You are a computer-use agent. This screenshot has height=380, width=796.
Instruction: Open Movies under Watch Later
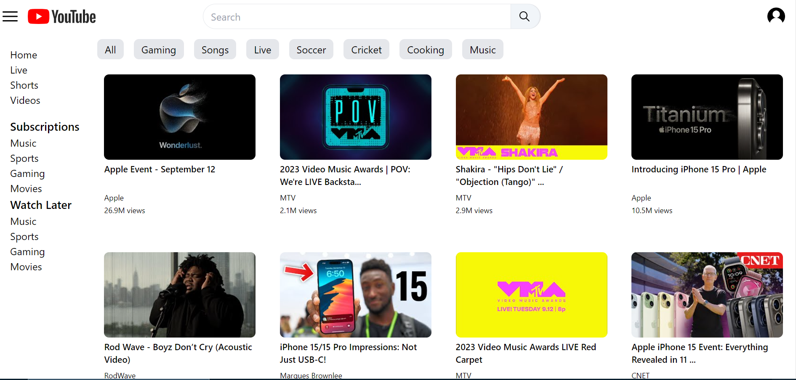pyautogui.click(x=26, y=267)
